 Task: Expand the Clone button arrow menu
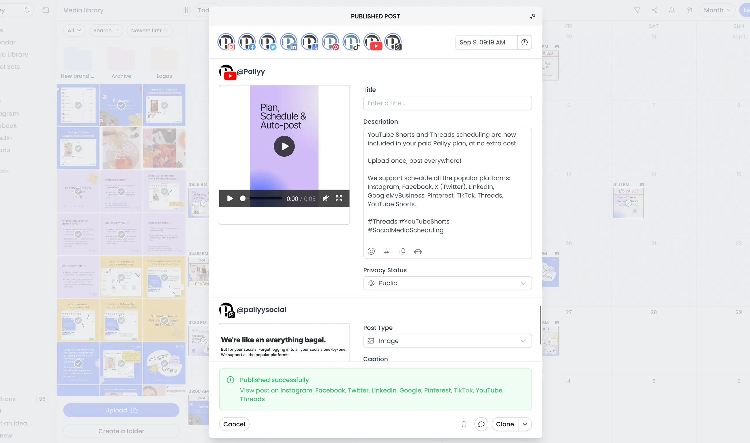[525, 424]
